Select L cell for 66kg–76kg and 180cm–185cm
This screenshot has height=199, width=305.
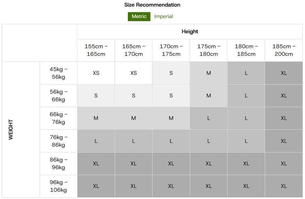pyautogui.click(x=246, y=118)
